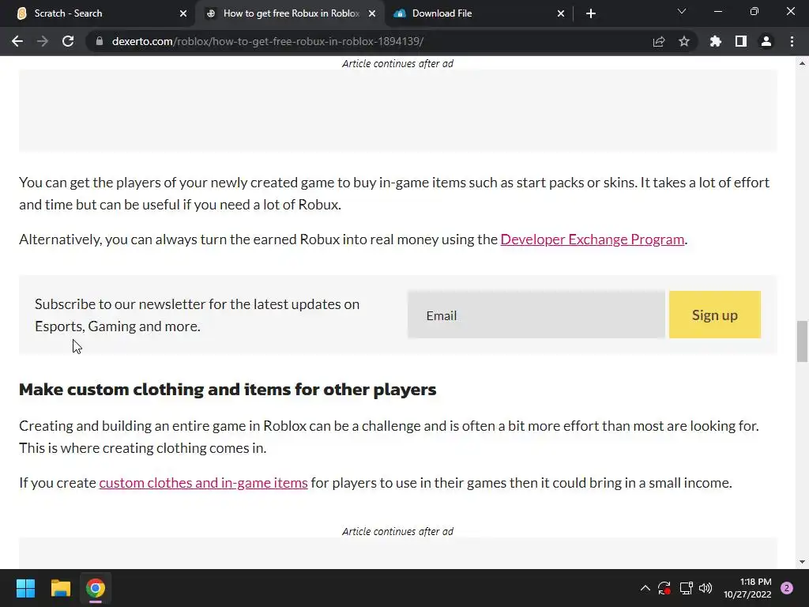
Task: Open the Extensions puzzle icon
Action: [x=716, y=41]
